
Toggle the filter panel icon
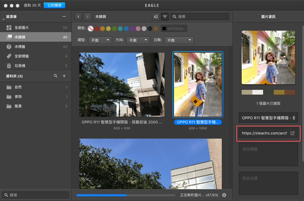[x=165, y=17]
